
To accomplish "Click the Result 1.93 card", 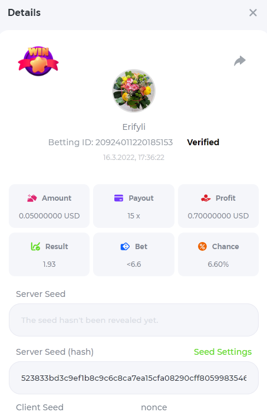I will (49, 254).
